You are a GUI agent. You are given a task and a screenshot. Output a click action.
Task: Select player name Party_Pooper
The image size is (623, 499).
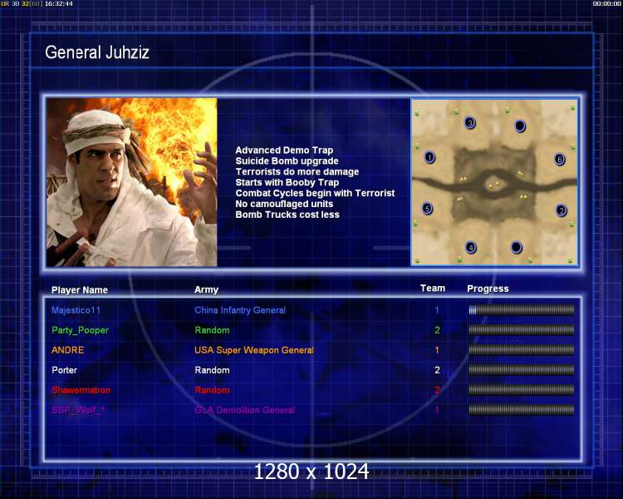pos(80,330)
